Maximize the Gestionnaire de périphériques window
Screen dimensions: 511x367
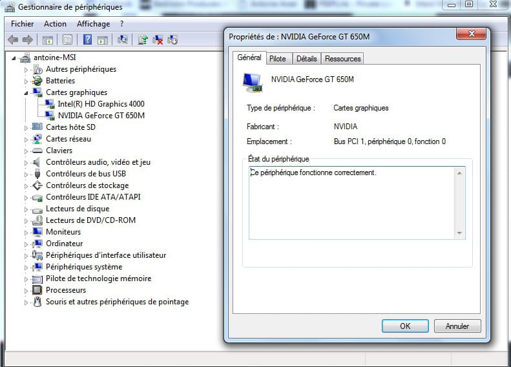[x=469, y=5]
